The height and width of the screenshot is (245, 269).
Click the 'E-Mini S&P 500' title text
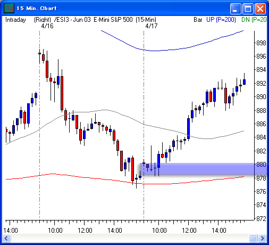[x=113, y=20]
